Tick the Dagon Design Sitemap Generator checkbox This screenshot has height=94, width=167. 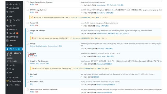28,2
